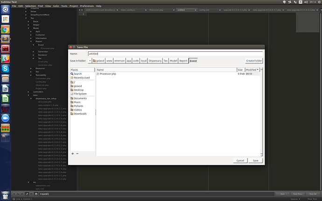Navigate to Dispensary in path bar

[x=155, y=61]
